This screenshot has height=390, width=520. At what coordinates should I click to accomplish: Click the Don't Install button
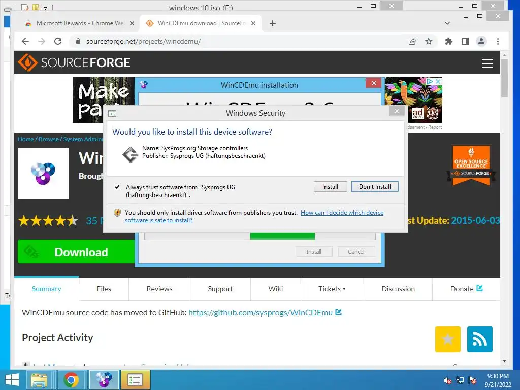coord(375,187)
